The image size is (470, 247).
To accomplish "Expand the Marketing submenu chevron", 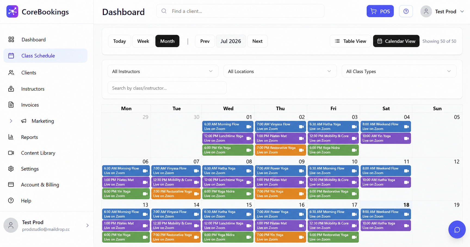I will pos(11,121).
